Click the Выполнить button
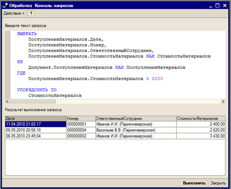 point(194,183)
